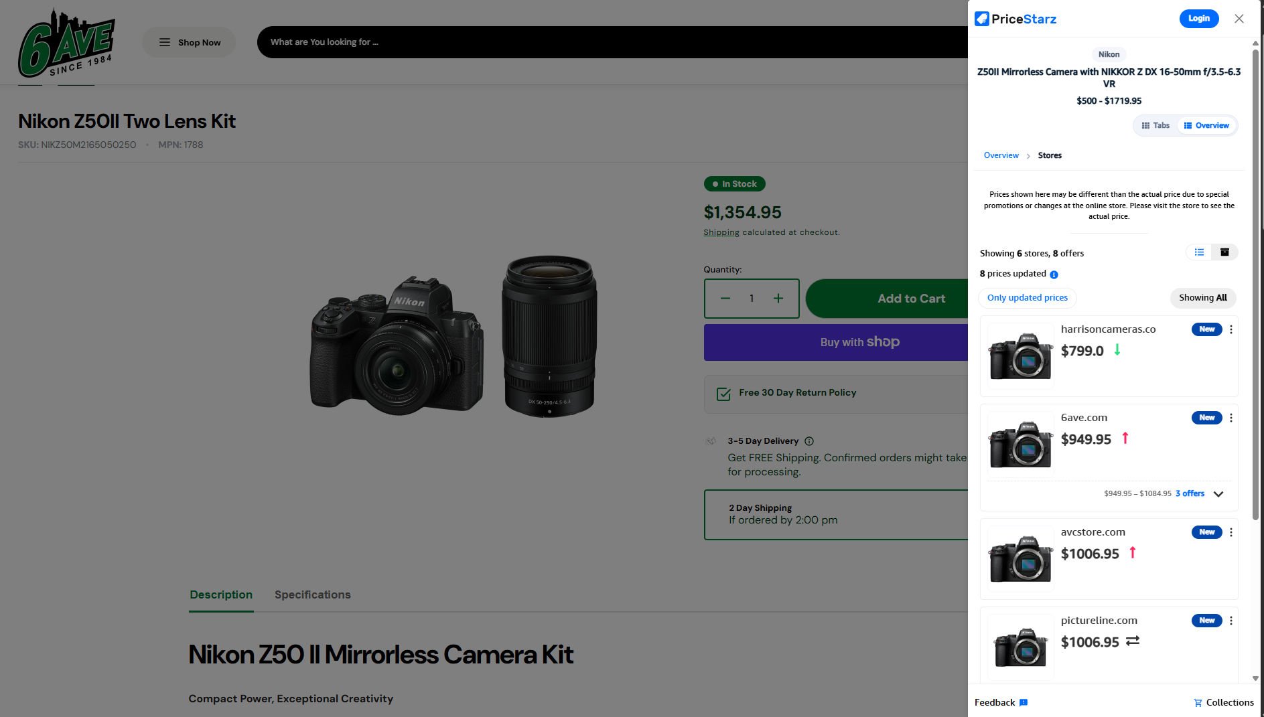Screen dimensions: 1264x717
Task: Click price increase arrow beside avcstore $1006.95
Action: pos(1133,552)
